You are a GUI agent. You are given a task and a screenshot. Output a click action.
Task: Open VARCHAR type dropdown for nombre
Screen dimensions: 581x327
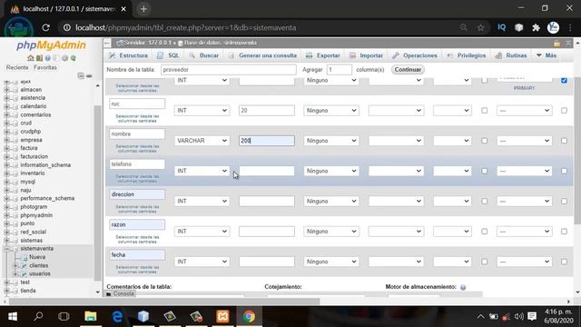tap(202, 141)
